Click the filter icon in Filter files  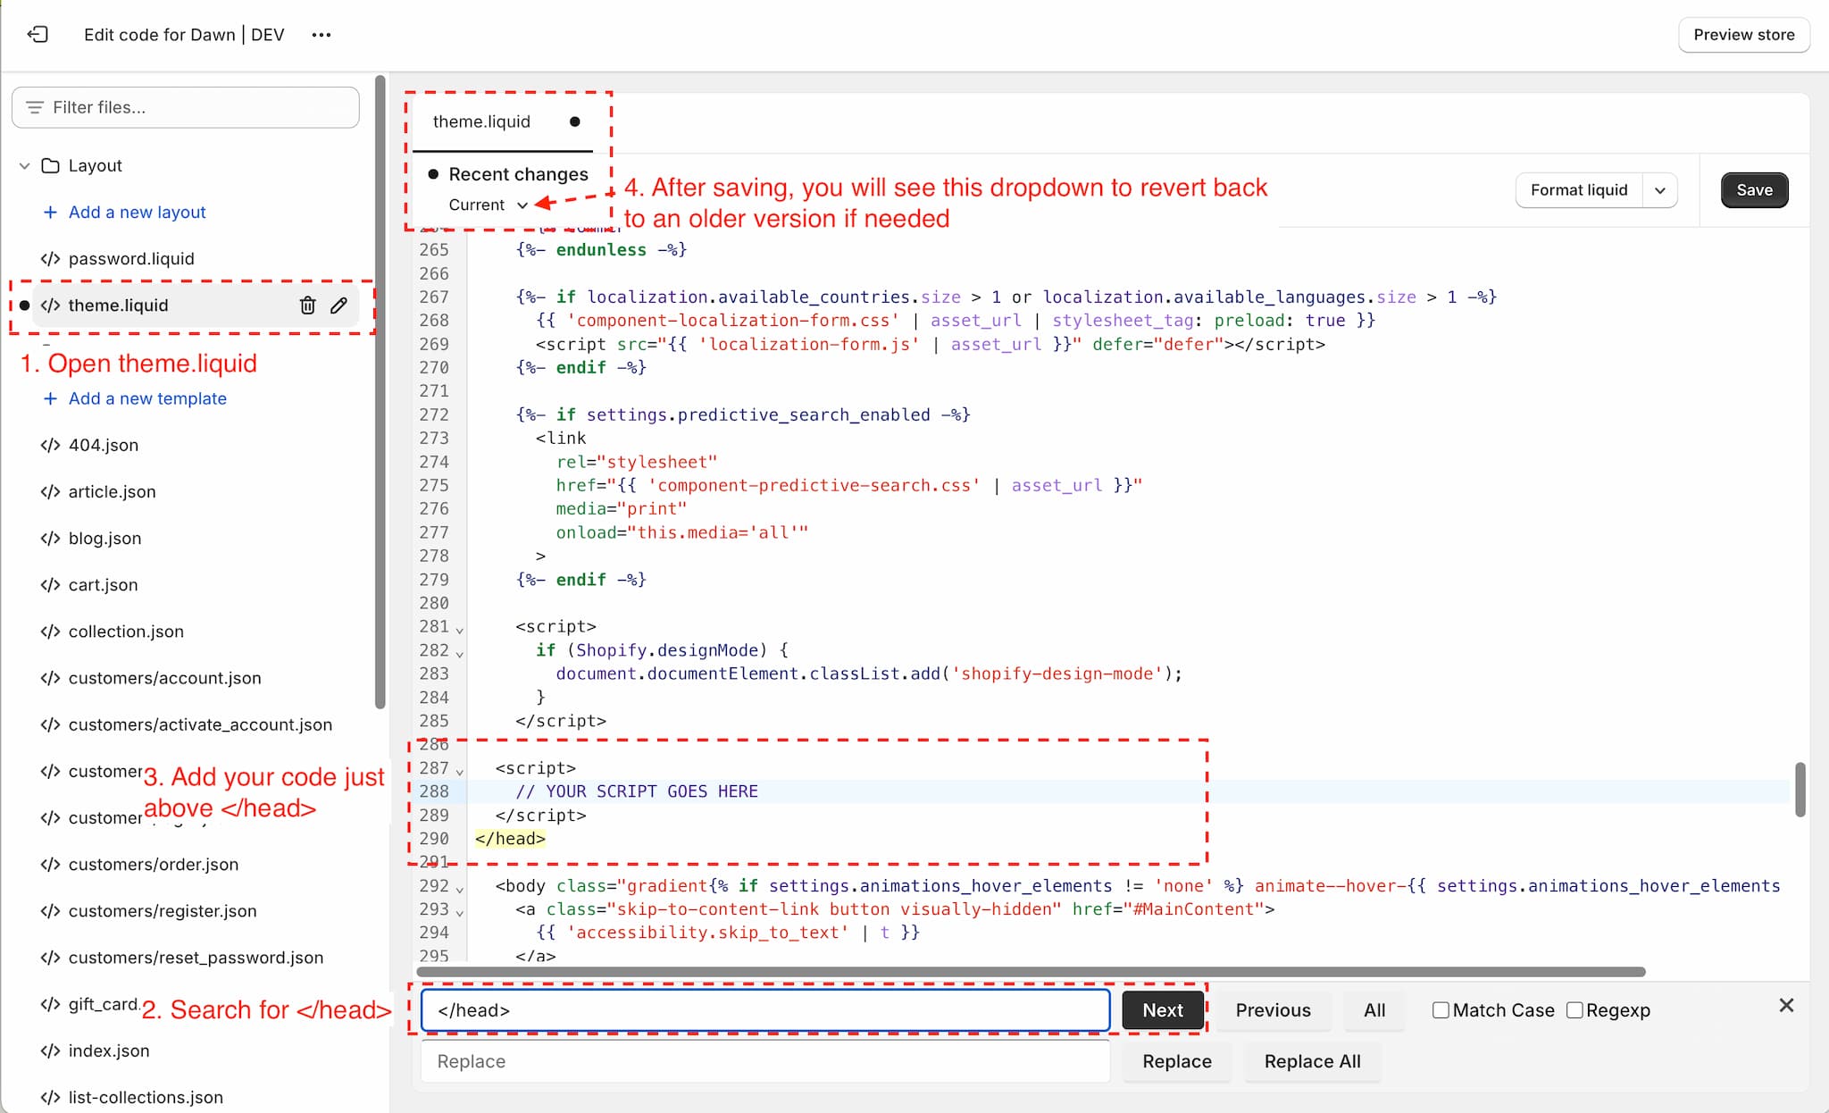coord(35,107)
